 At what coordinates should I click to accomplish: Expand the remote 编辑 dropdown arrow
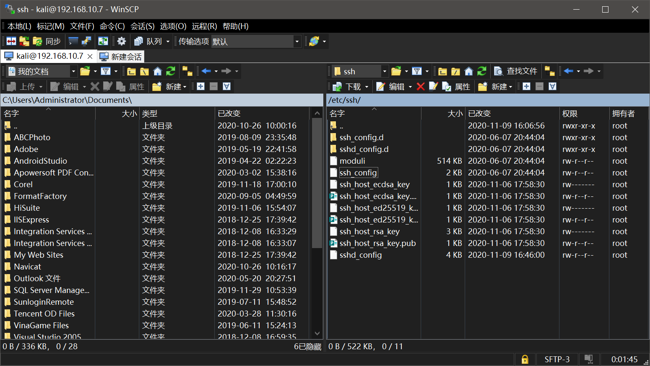[410, 86]
